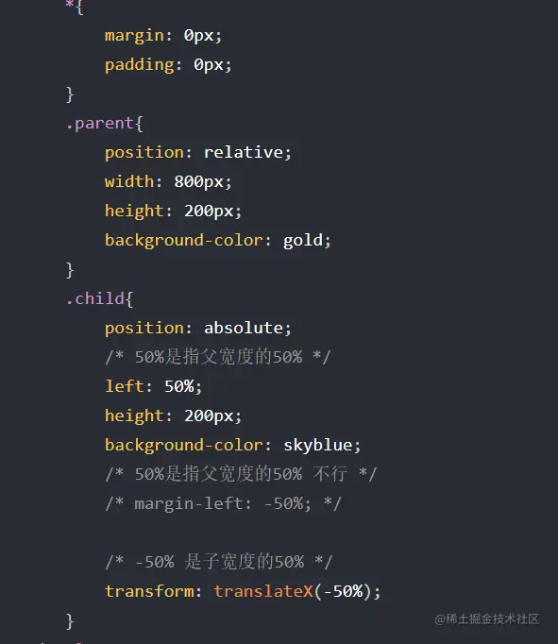This screenshot has width=558, height=644.
Task: Click the value 'relative'
Action: 243,152
